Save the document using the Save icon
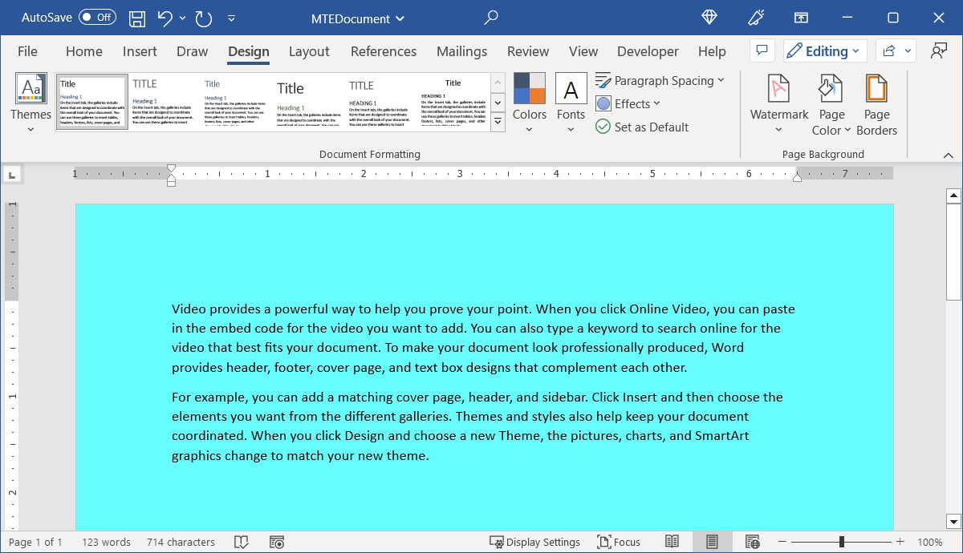This screenshot has height=553, width=963. (x=136, y=18)
